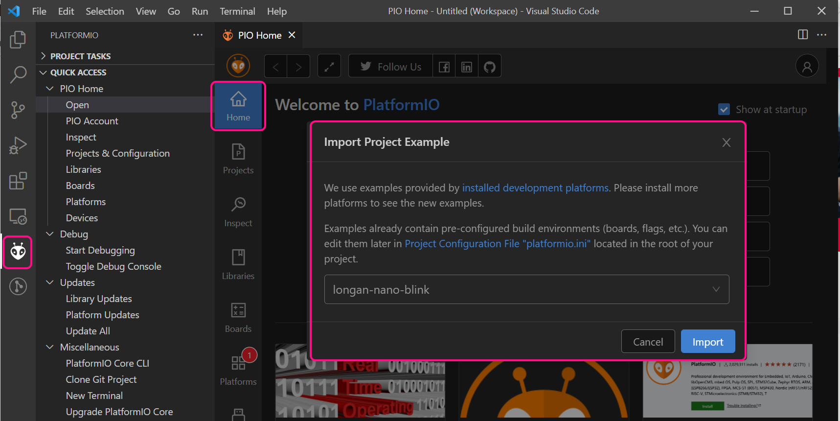Viewport: 840px width, 421px height.
Task: Open the PlatformIO Facebook page icon
Action: [444, 66]
